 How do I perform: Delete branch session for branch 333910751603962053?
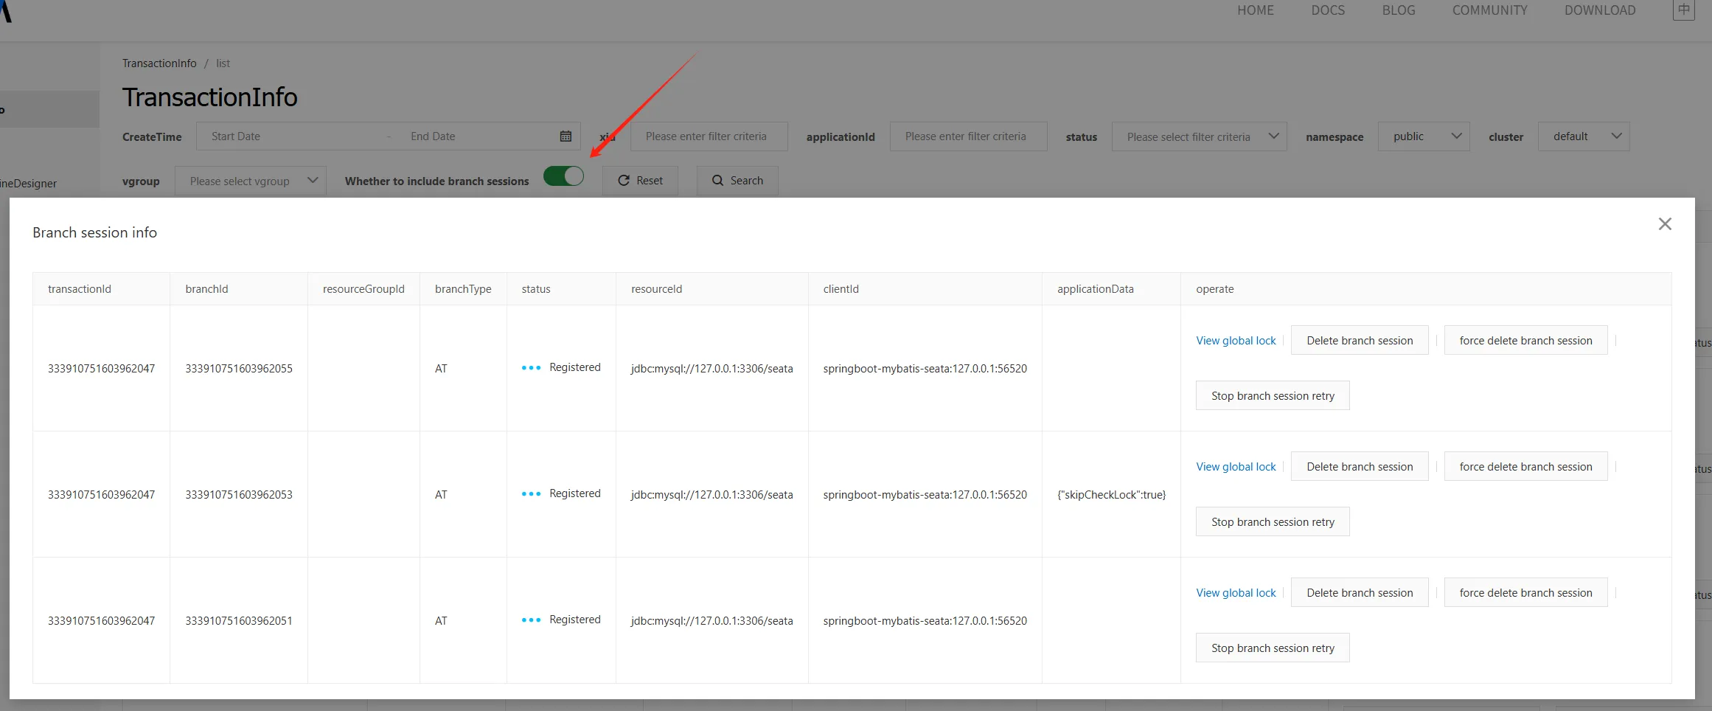(1359, 467)
